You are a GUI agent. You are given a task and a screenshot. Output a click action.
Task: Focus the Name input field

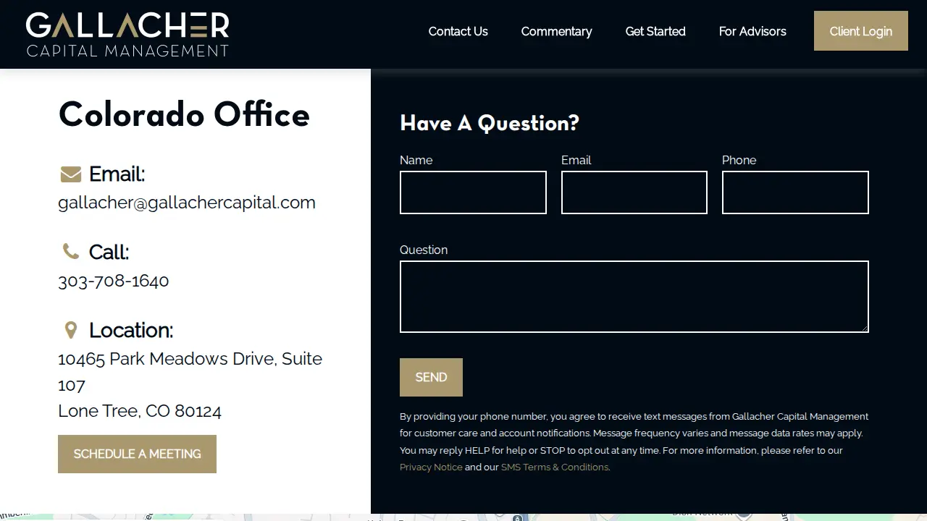473,192
